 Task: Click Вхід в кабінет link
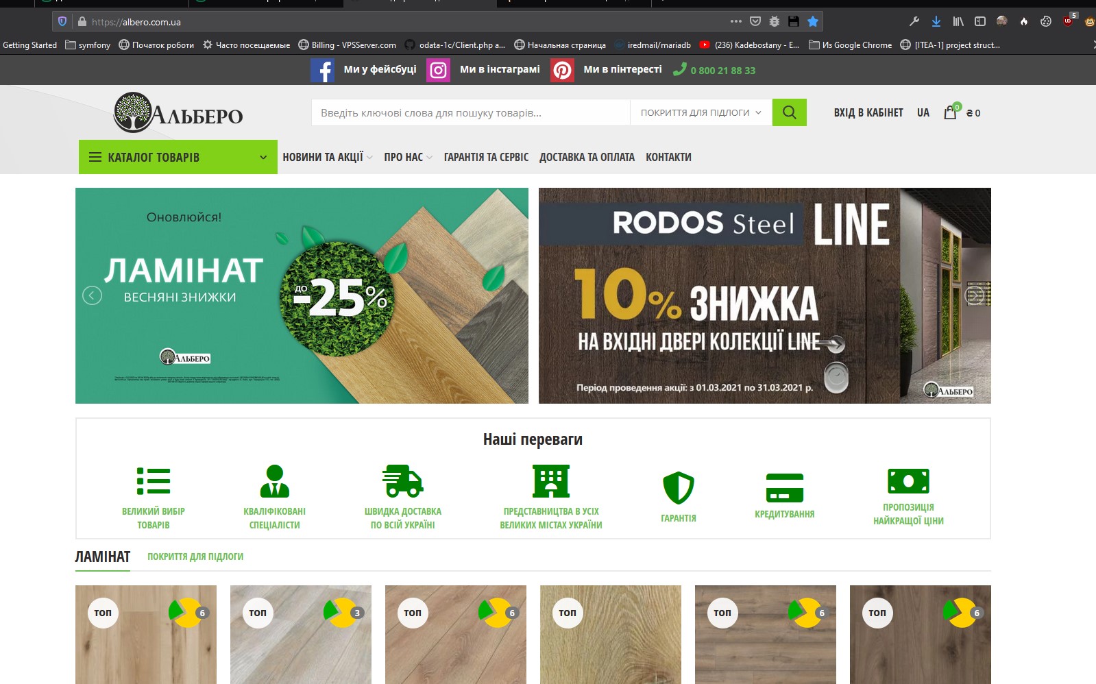coord(868,112)
